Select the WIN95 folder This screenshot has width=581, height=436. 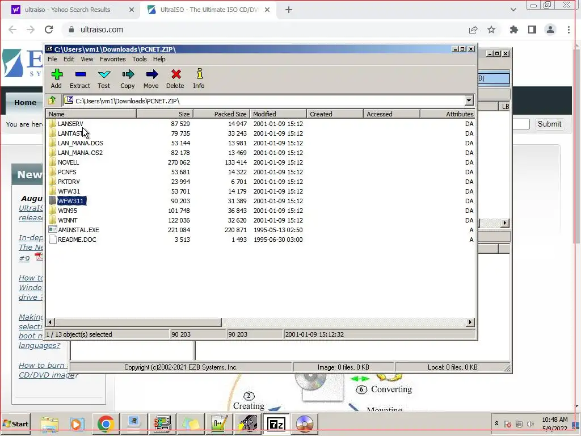click(x=68, y=211)
